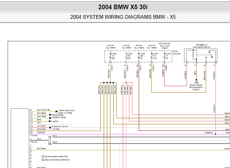The width and height of the screenshot is (230, 168).
Task: Click the vertical "VIO/BRN" label under fuse F7
Action: click(163, 73)
